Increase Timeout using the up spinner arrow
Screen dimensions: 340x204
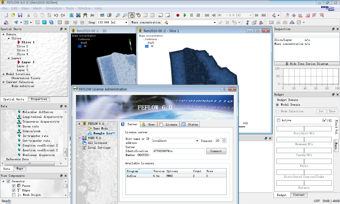click(x=224, y=140)
